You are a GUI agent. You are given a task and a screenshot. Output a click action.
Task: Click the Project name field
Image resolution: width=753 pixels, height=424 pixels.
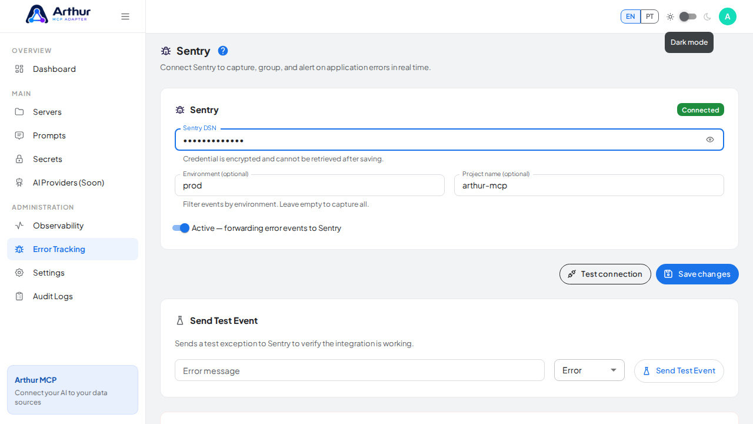coord(589,185)
